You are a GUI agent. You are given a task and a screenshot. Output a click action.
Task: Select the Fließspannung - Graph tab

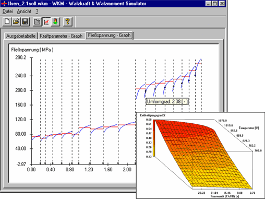(x=109, y=36)
